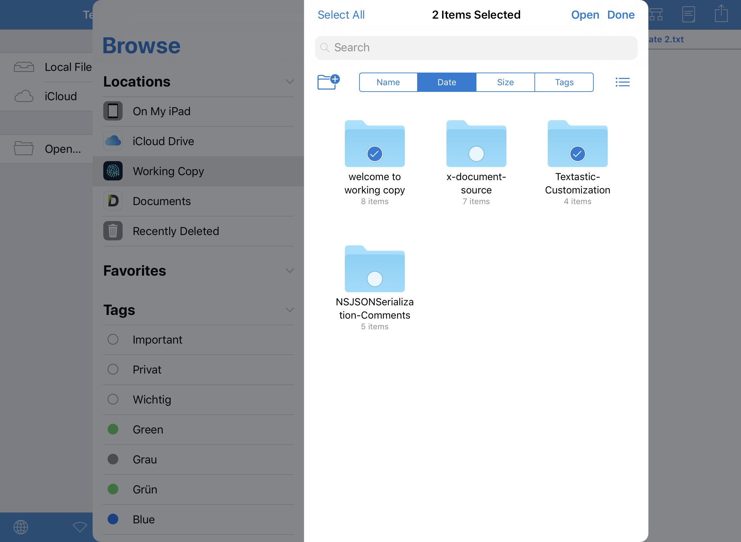Open iCloud entry in Textastic sidebar

(x=46, y=97)
